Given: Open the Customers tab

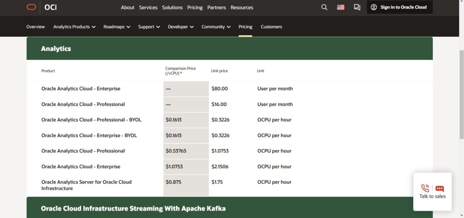Looking at the screenshot, I should [x=271, y=27].
